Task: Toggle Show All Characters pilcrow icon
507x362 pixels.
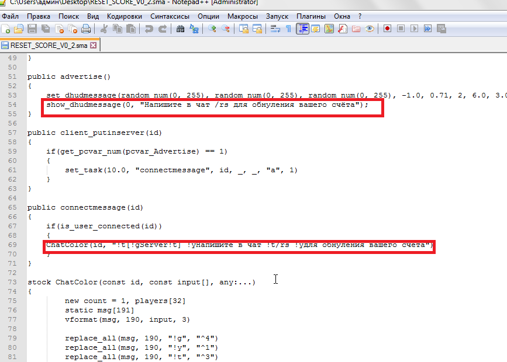Action: pyautogui.click(x=288, y=29)
